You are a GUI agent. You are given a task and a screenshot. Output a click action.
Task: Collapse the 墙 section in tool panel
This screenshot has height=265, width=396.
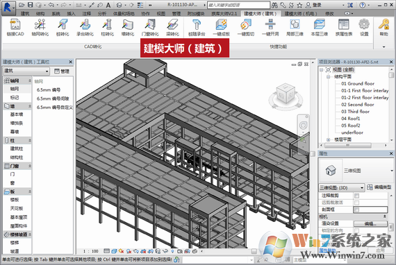30,106
